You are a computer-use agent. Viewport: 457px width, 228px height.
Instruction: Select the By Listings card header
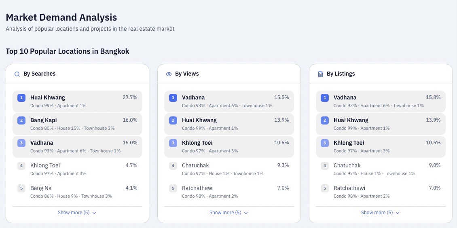[381, 74]
